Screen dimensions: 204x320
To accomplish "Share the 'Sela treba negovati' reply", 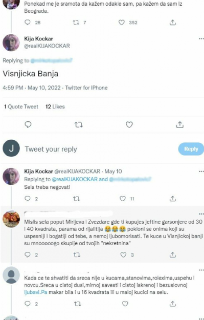I will [x=172, y=198].
